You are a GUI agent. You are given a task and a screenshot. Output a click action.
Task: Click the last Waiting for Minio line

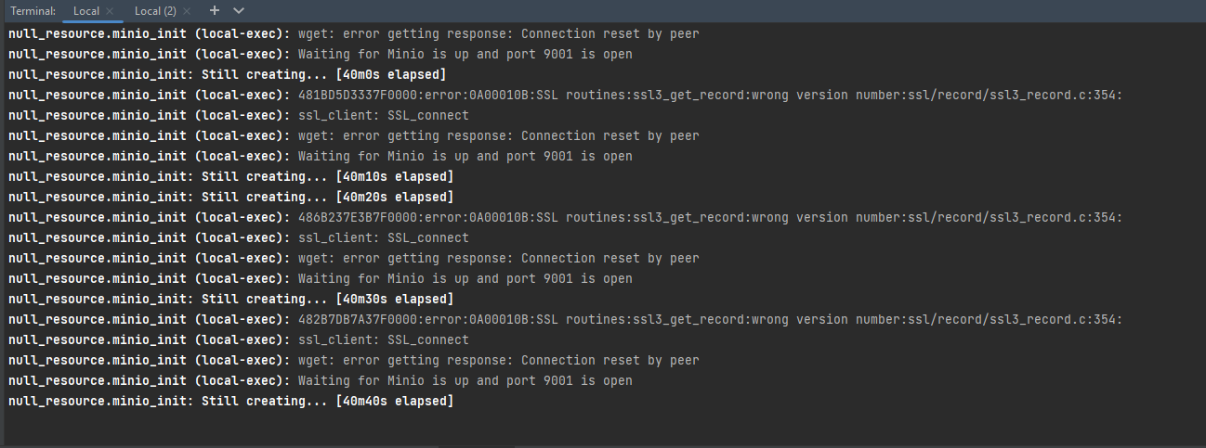[320, 380]
